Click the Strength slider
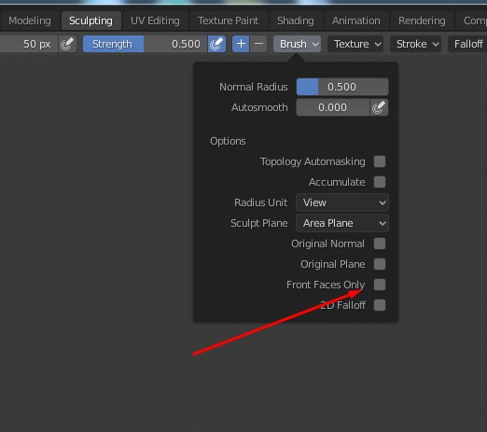 (146, 44)
